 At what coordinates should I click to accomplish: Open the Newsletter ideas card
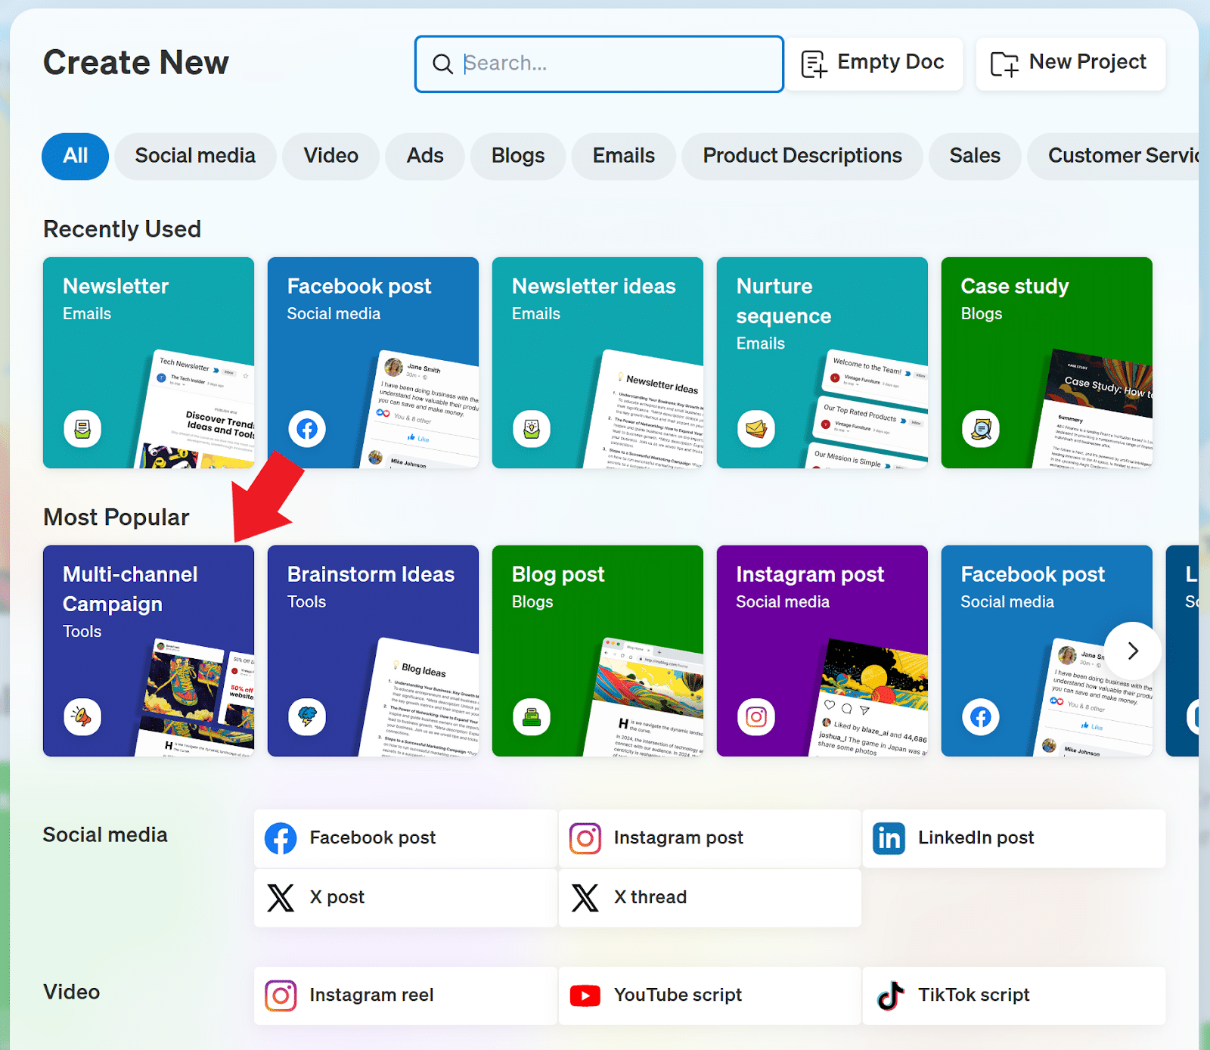(597, 362)
